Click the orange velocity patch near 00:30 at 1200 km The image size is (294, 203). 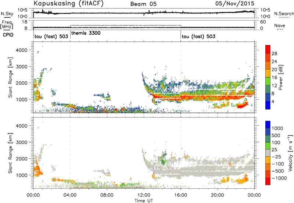[37, 171]
